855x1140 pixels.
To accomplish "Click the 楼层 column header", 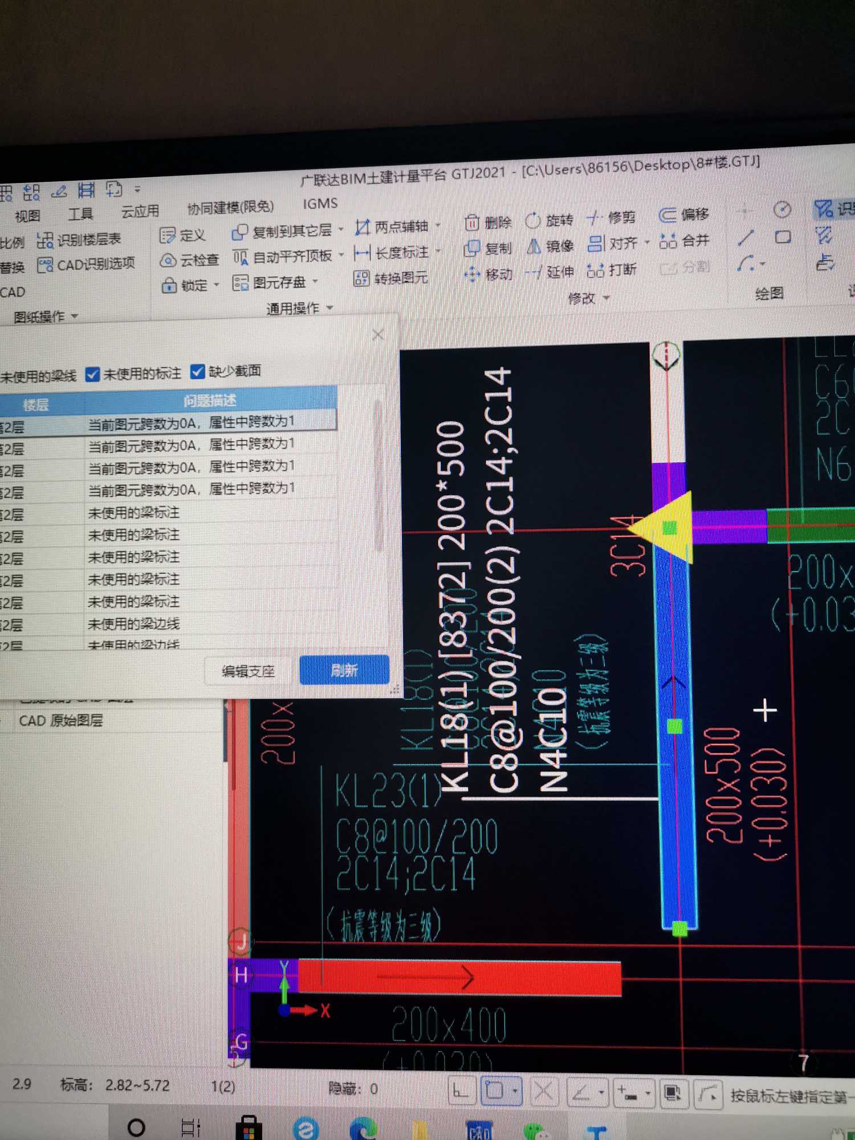I will (35, 405).
